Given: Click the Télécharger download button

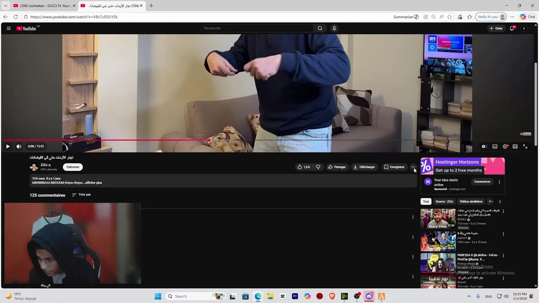Looking at the screenshot, I should [x=364, y=167].
